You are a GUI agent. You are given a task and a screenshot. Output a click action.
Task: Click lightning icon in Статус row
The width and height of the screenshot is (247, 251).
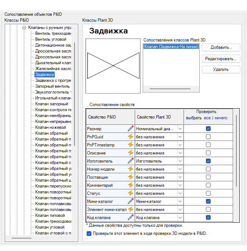click(131, 193)
